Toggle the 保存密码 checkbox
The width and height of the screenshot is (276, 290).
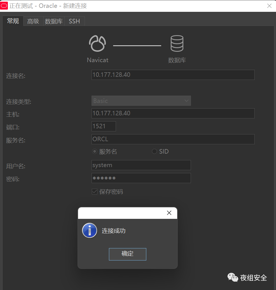point(95,192)
